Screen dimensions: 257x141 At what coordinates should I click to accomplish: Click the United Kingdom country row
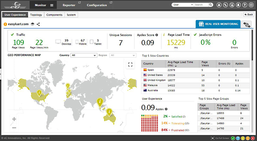[x=195, y=80]
